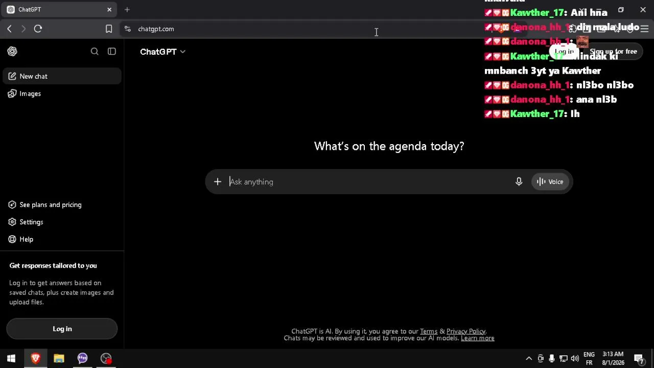Switch the ENG FR input language
Viewport: 654px width, 368px height.
[589, 358]
